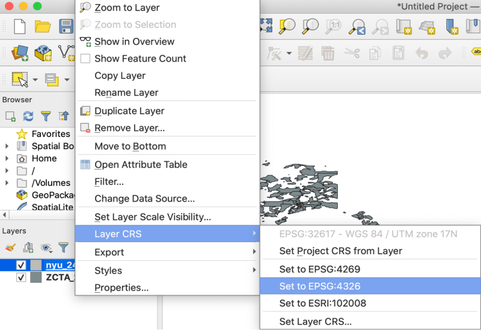481x330 pixels.
Task: Click the Zoom Next icon
Action: (x=381, y=27)
